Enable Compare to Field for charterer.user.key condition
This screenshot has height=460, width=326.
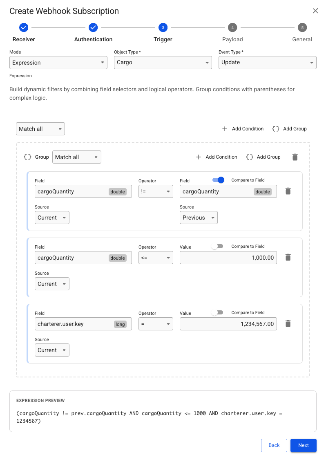[x=217, y=312]
